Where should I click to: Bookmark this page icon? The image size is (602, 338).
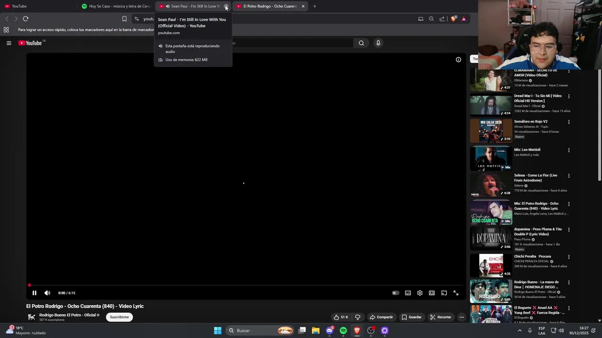pos(124,19)
